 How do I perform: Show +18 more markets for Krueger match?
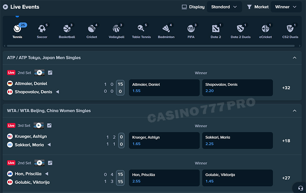286,141
